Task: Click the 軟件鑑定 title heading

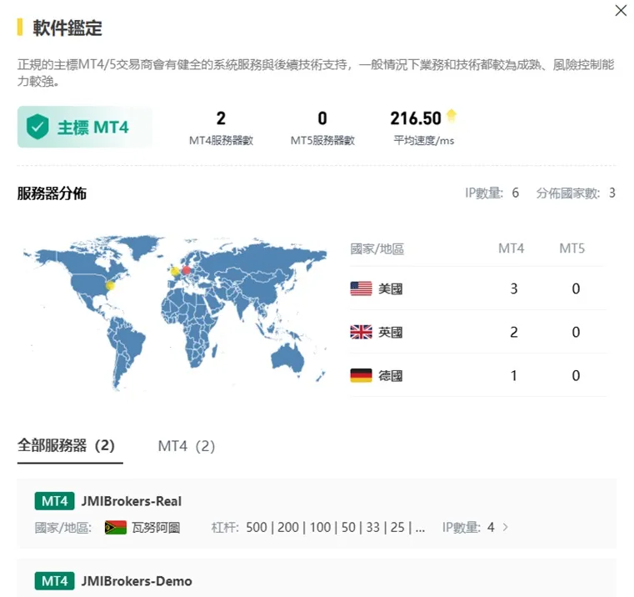Action: [x=67, y=28]
